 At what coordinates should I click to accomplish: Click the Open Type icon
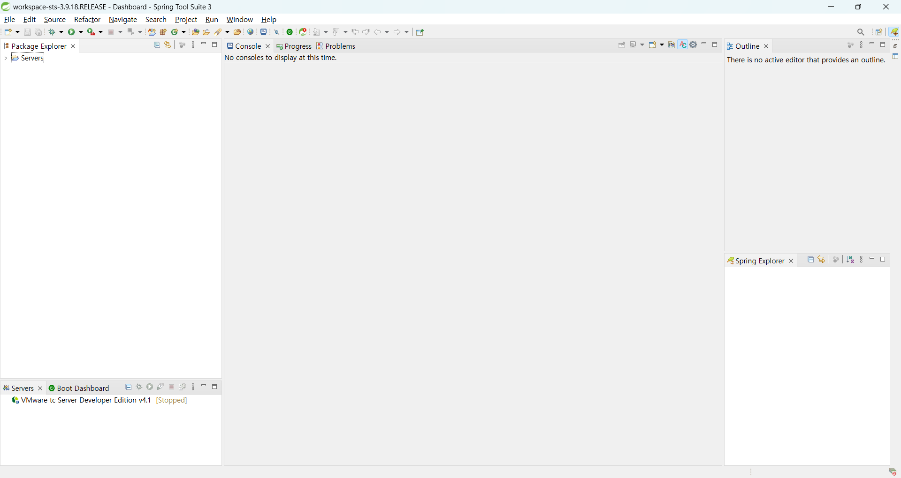[195, 32]
